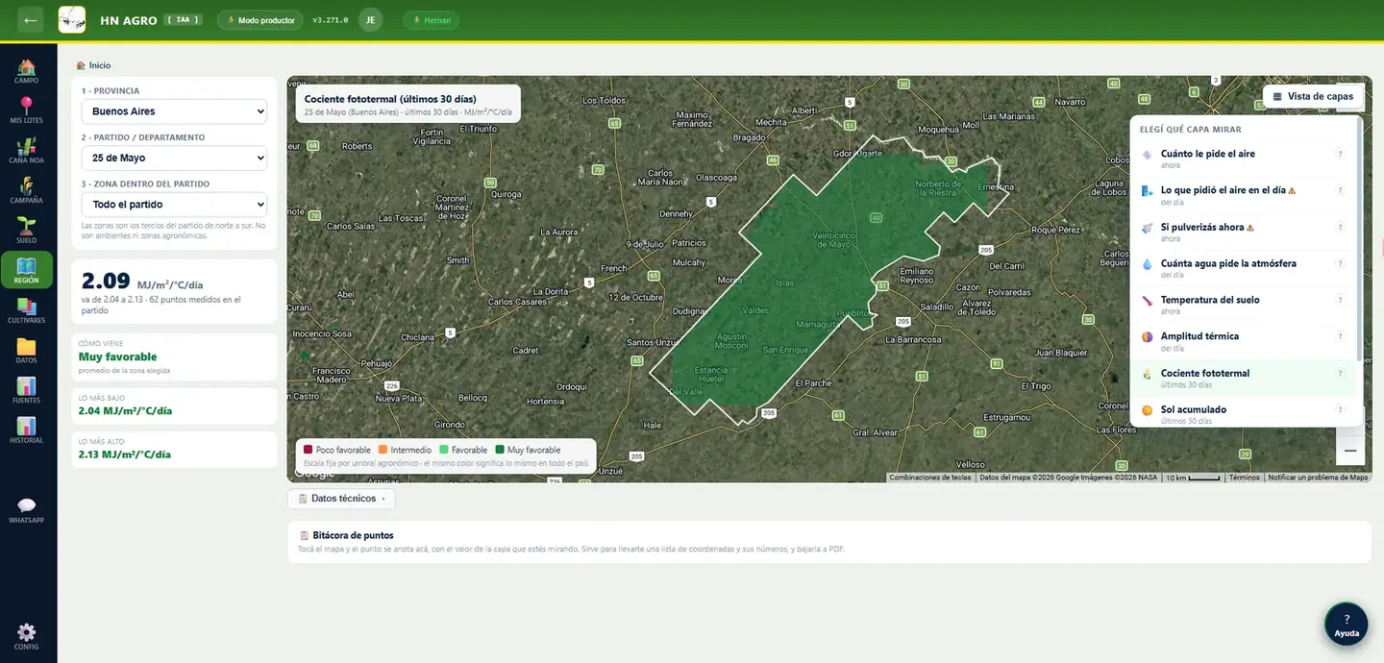
Task: Open Cultivares from the sidebar
Action: tap(27, 310)
